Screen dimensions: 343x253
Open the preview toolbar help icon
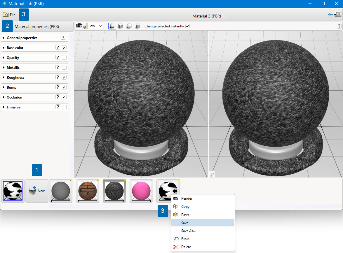339,26
